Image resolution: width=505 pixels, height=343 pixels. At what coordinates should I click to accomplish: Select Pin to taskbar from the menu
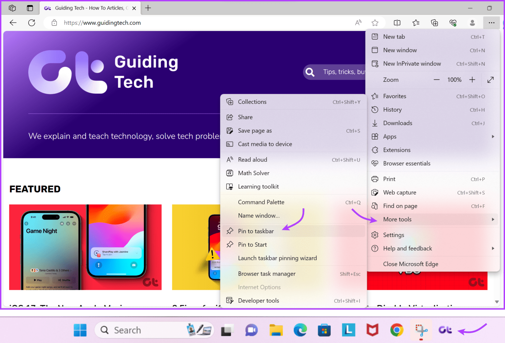coord(255,231)
